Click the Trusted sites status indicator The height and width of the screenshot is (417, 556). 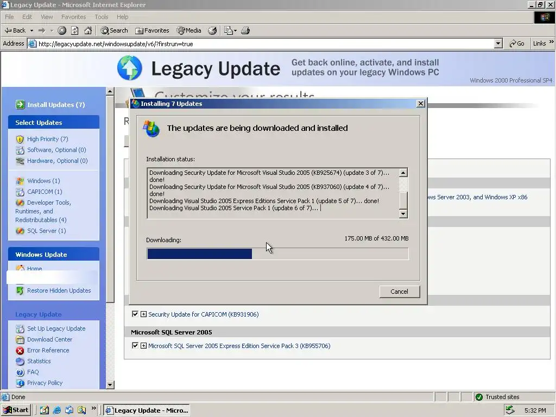[497, 397]
